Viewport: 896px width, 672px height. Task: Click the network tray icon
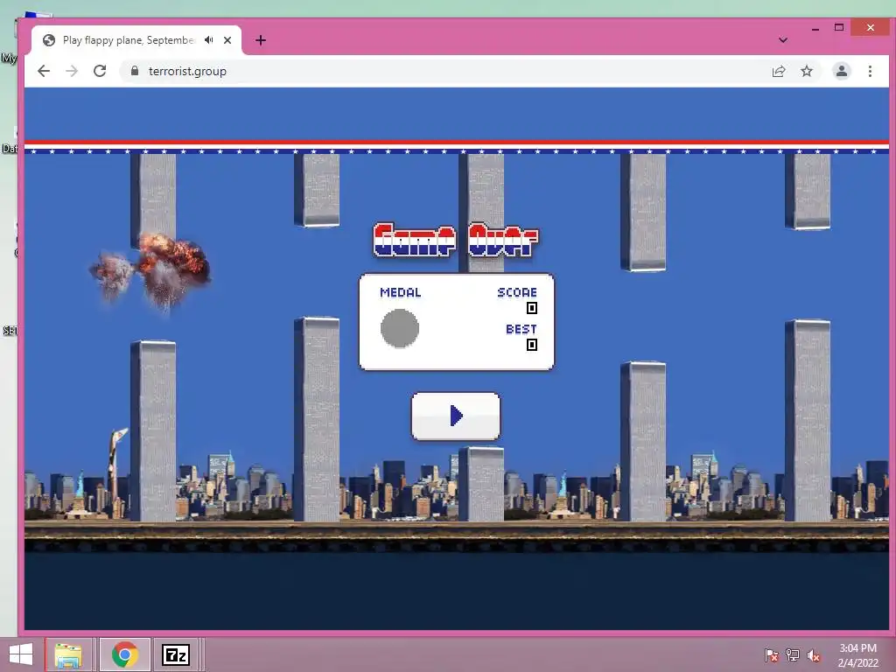coord(793,654)
